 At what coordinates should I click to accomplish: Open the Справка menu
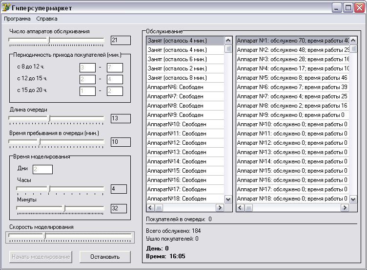pos(46,19)
